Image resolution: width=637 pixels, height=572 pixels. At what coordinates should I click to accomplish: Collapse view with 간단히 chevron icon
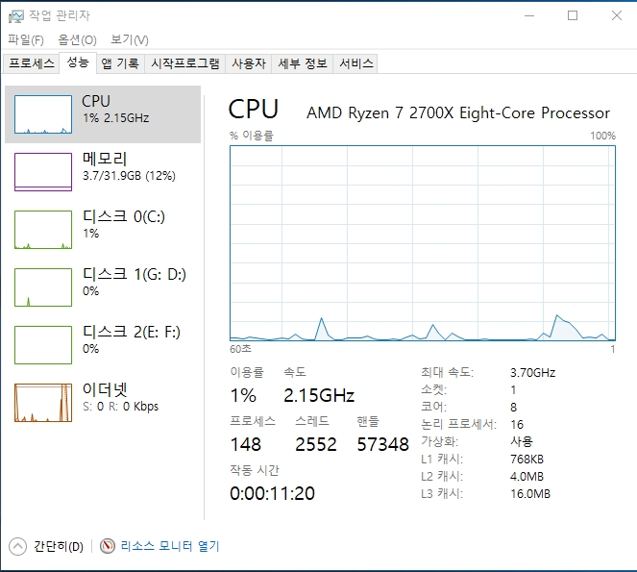(x=17, y=546)
